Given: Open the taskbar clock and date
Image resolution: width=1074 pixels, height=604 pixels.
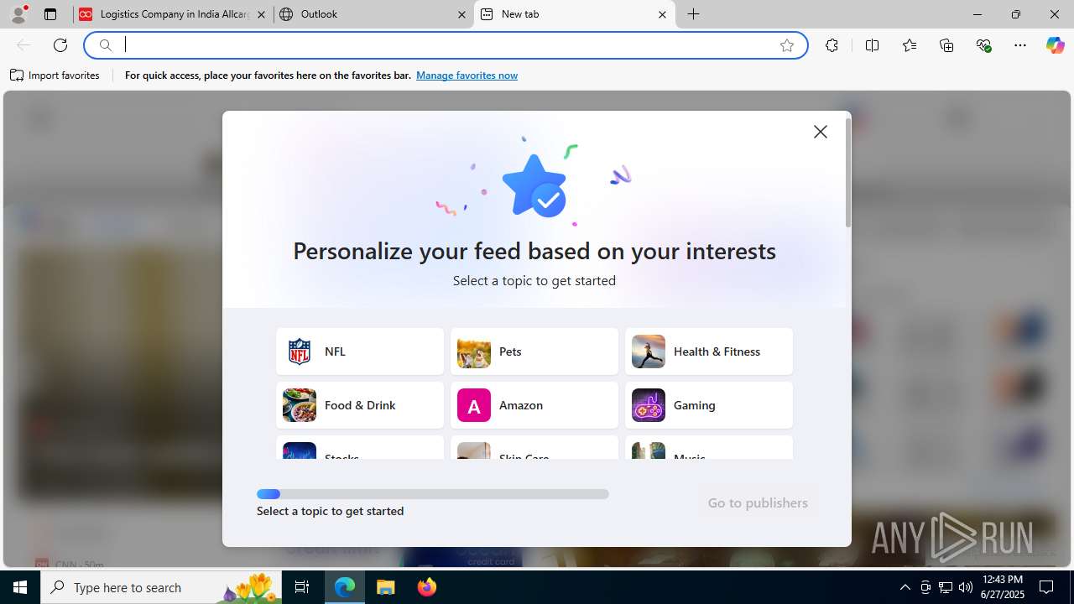Looking at the screenshot, I should [x=1002, y=587].
